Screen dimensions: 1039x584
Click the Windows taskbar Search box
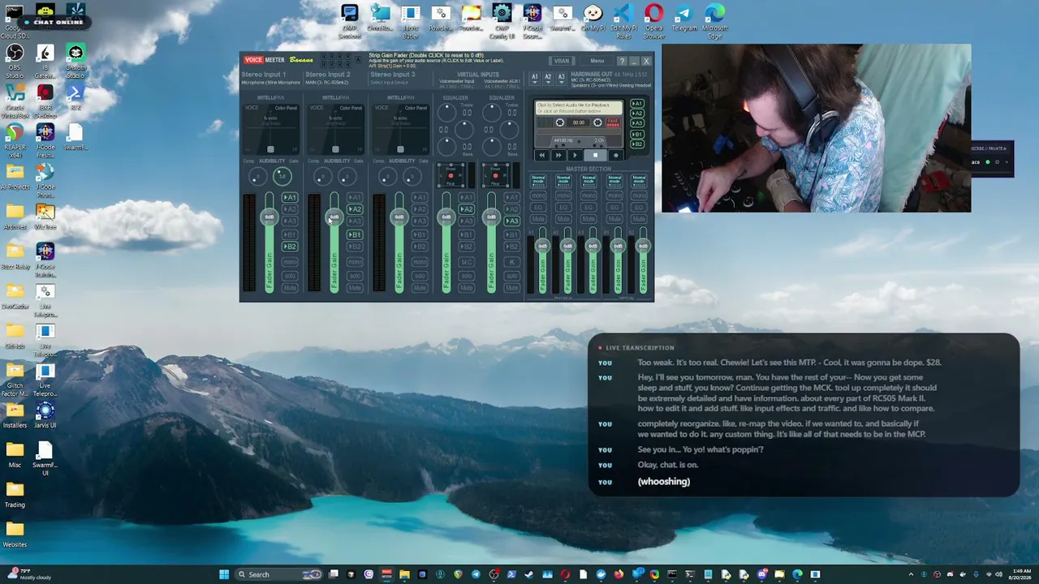click(278, 574)
